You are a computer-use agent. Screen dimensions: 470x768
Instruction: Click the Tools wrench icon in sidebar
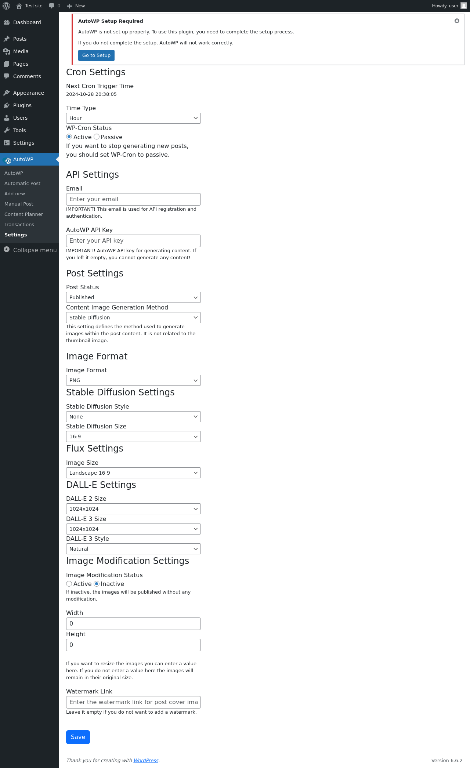tap(7, 130)
